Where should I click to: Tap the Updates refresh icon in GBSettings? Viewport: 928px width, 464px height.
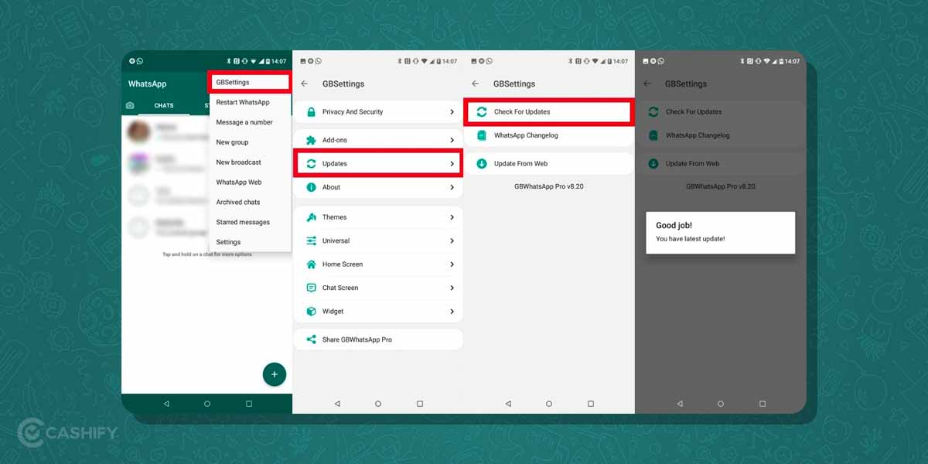(x=312, y=163)
